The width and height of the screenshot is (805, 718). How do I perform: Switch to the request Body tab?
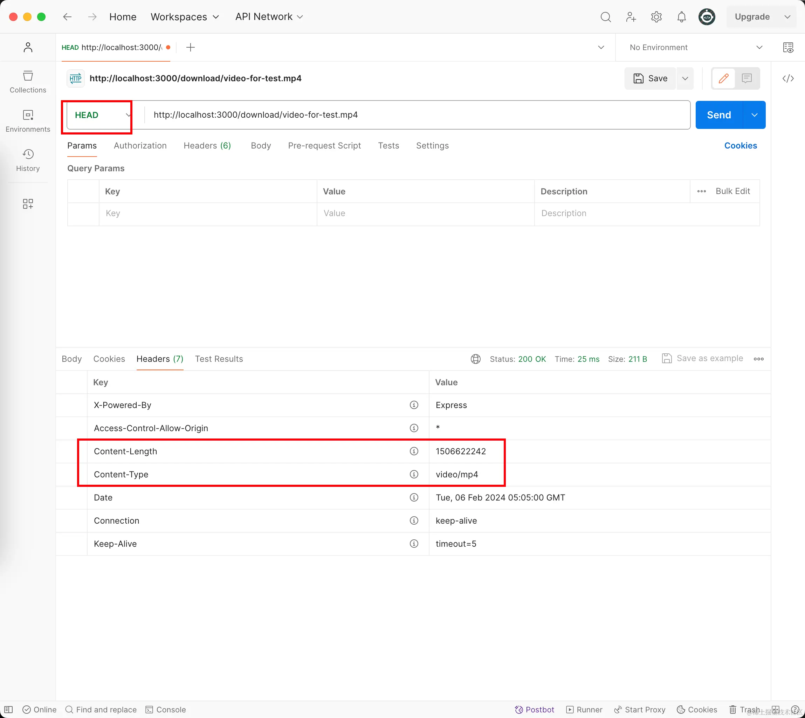pyautogui.click(x=261, y=146)
